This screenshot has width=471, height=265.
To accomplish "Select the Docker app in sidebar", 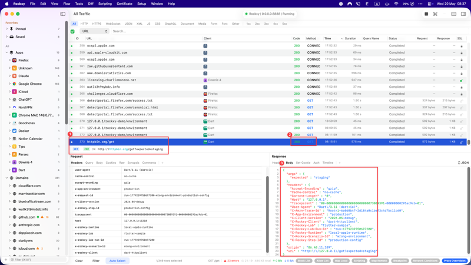I will (24, 131).
